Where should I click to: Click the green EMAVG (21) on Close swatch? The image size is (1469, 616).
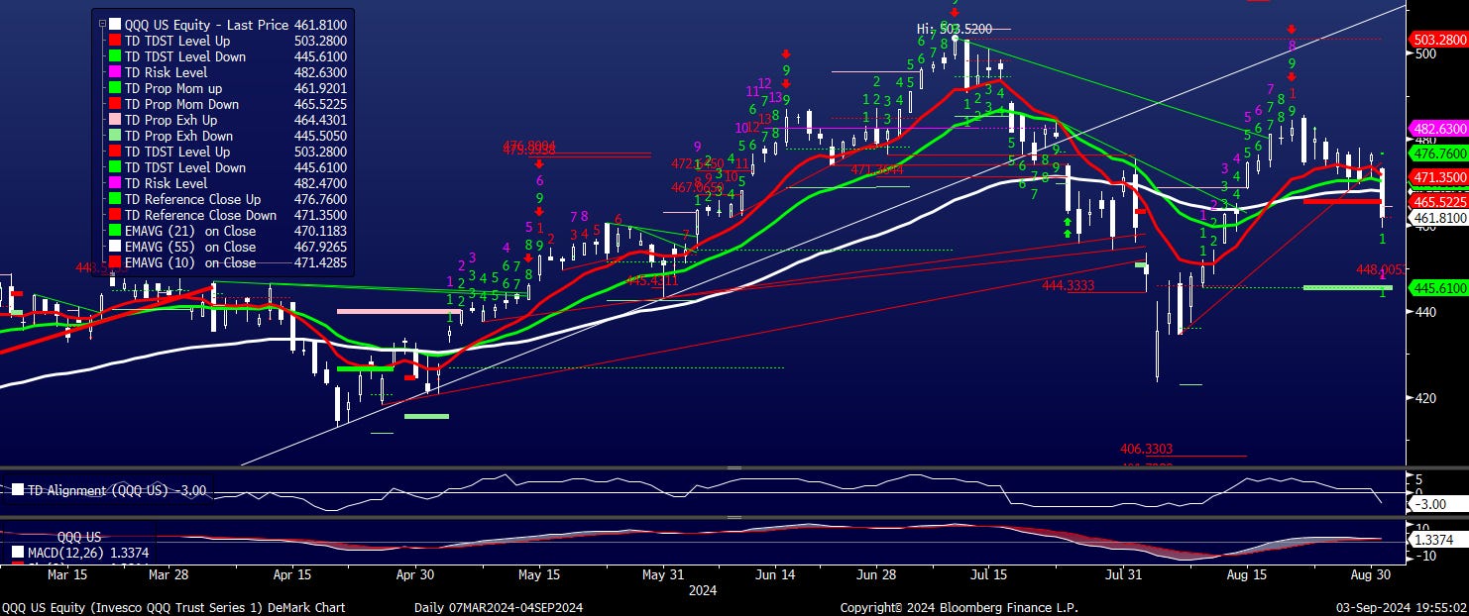[116, 231]
